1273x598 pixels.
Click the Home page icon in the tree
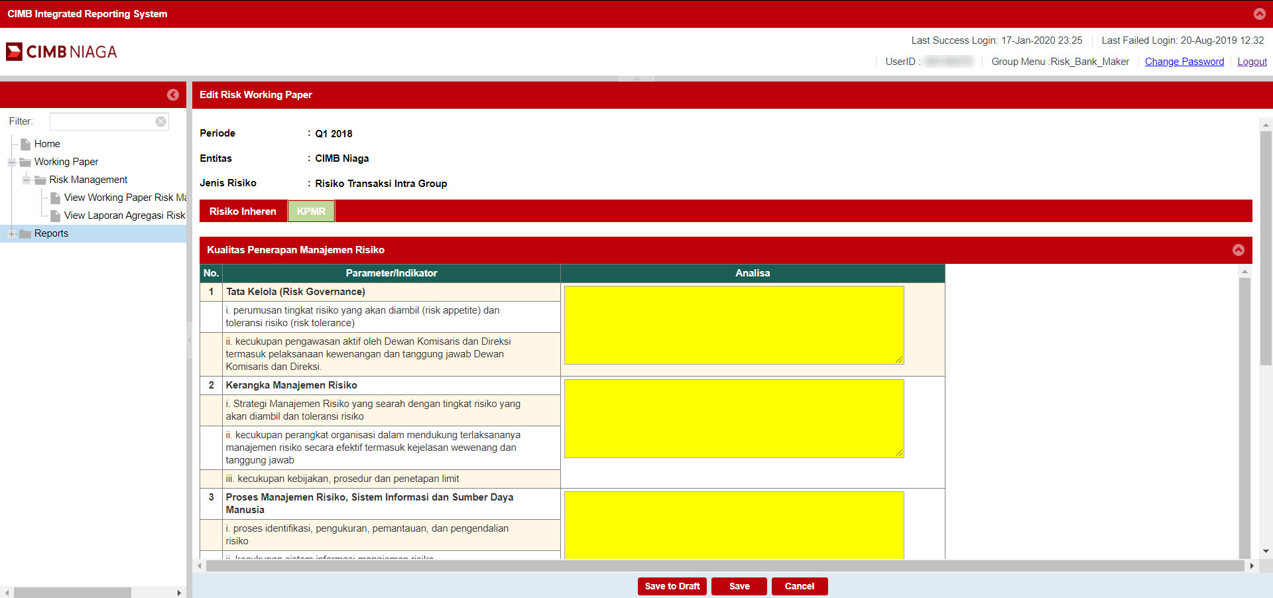click(x=26, y=144)
